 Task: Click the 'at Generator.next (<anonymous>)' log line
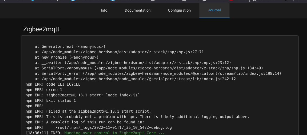pos(70,46)
